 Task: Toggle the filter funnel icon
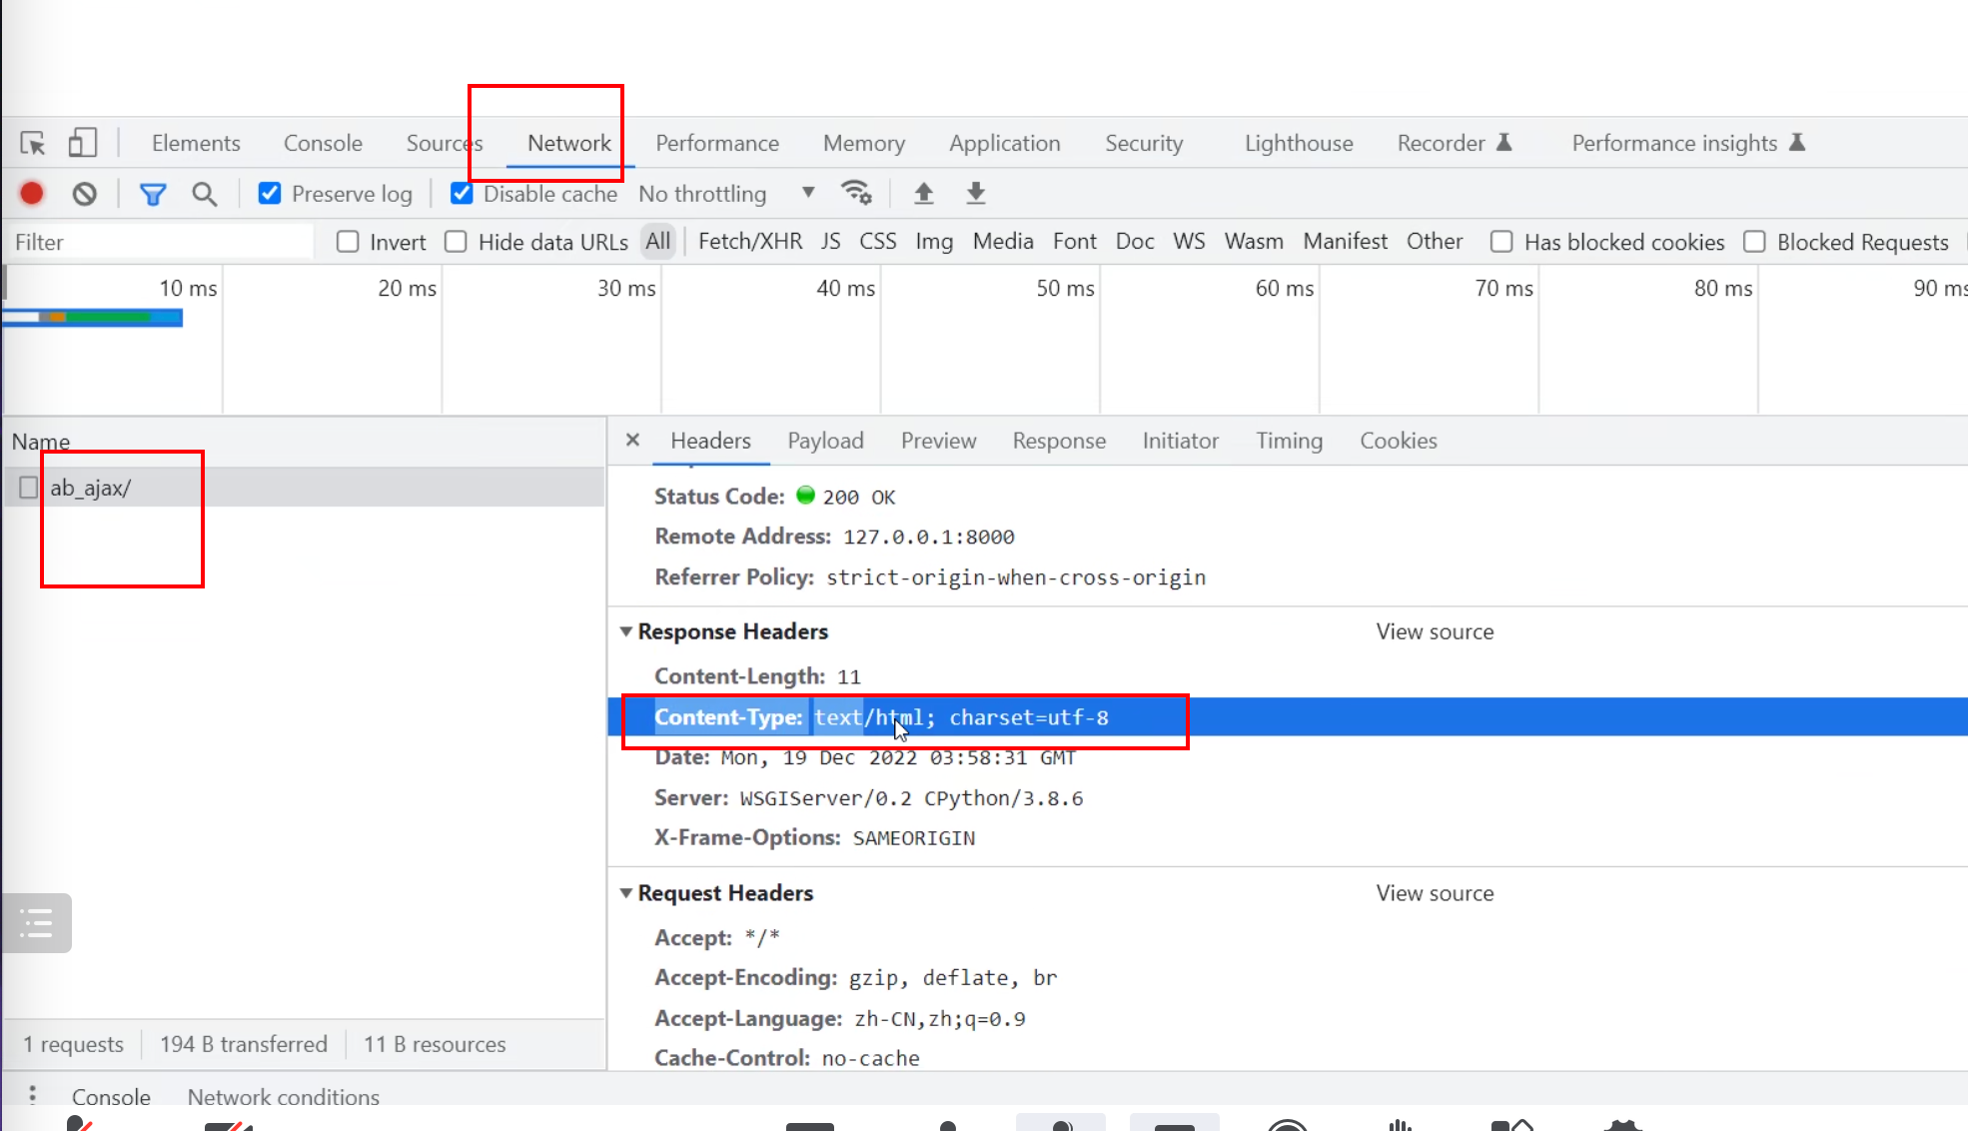point(153,194)
